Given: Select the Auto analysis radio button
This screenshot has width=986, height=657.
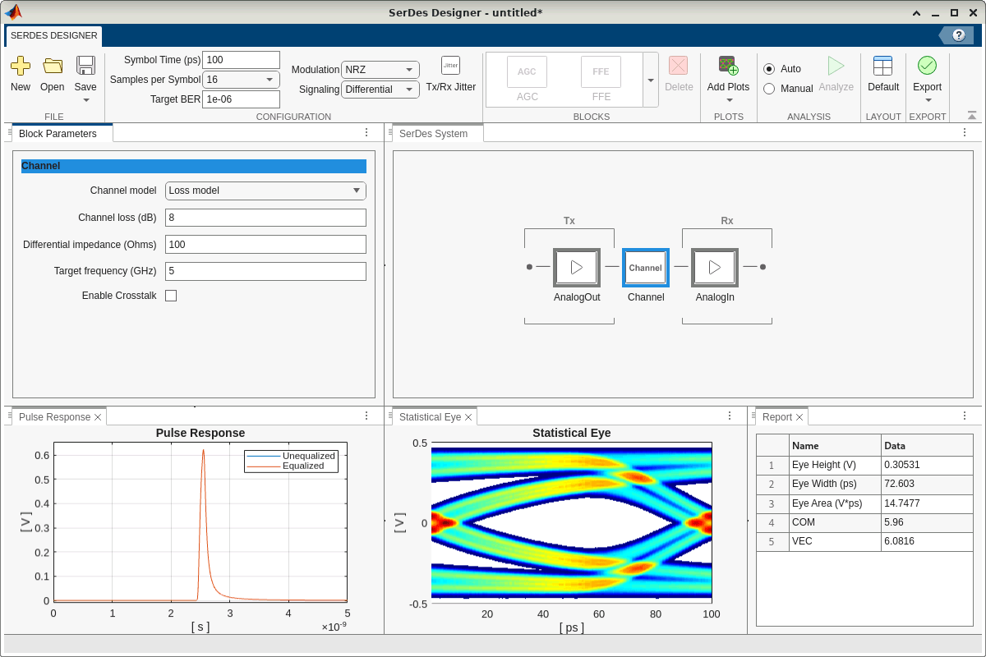Looking at the screenshot, I should tap(769, 69).
